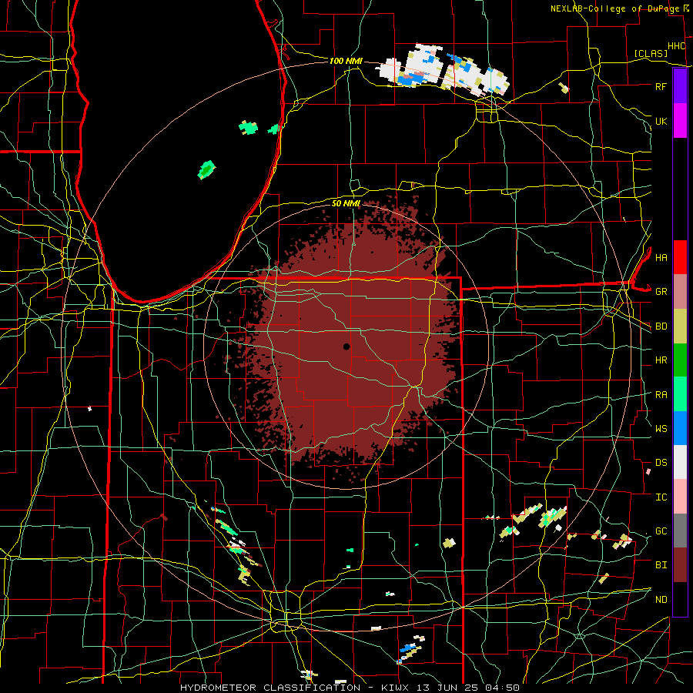Select the dark green HR legend swatch

[680, 360]
